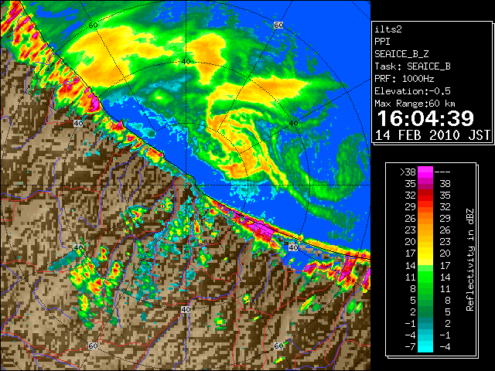Select the 'SEAICE_B_Z' product name text

(401, 54)
